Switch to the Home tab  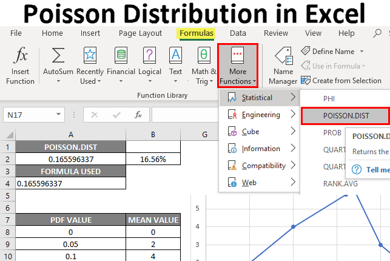(x=52, y=33)
